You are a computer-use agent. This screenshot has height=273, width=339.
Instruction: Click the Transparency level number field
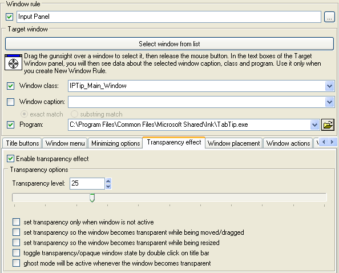click(x=87, y=183)
